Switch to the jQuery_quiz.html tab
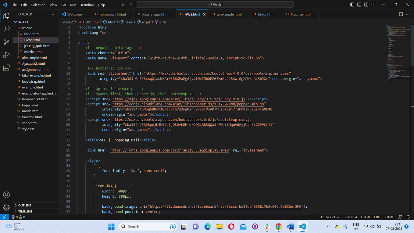The height and width of the screenshot is (233, 414). (x=154, y=14)
